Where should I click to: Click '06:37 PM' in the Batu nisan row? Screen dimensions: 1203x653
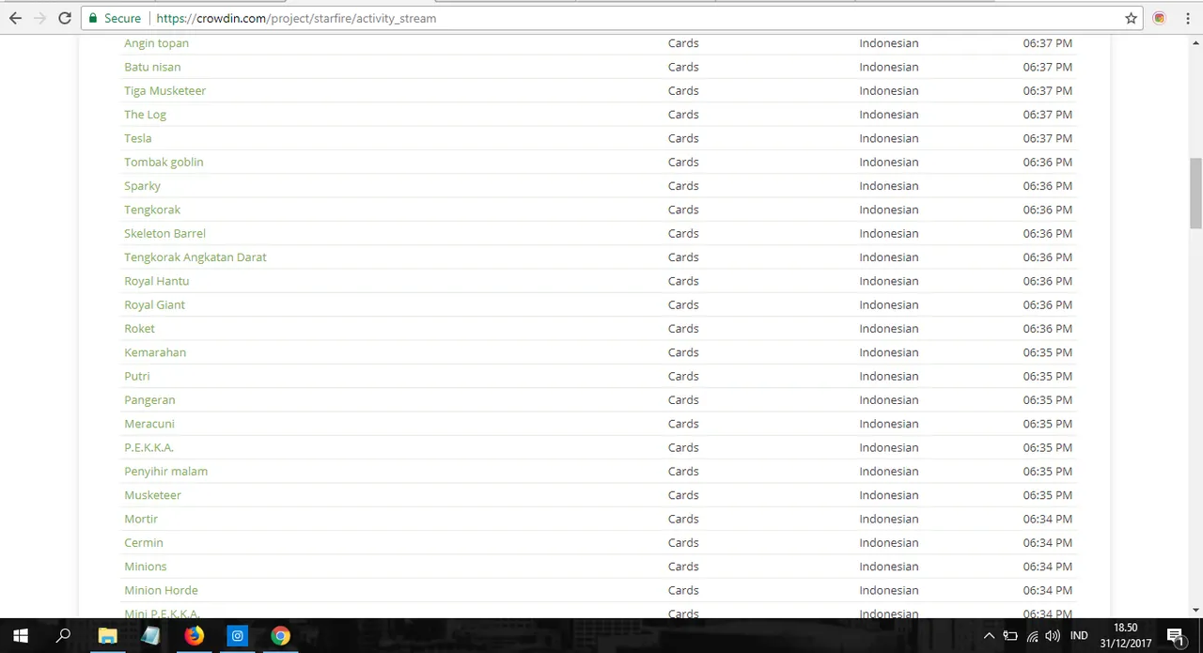(1048, 67)
